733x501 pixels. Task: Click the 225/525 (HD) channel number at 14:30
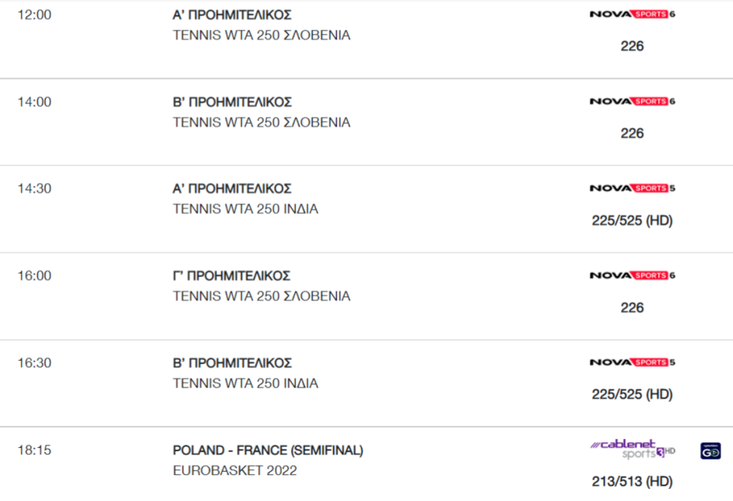point(632,220)
